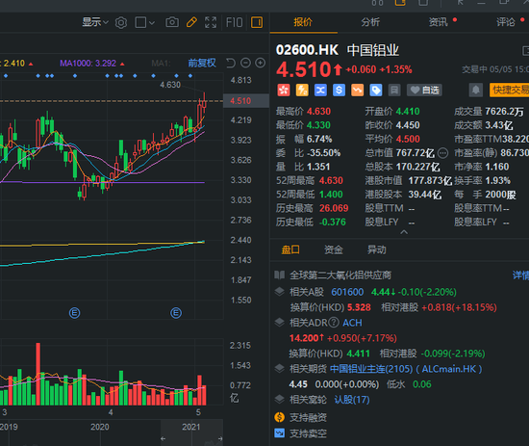The width and height of the screenshot is (529, 446).
Task: Show ADR help question mark
Action: click(x=334, y=323)
